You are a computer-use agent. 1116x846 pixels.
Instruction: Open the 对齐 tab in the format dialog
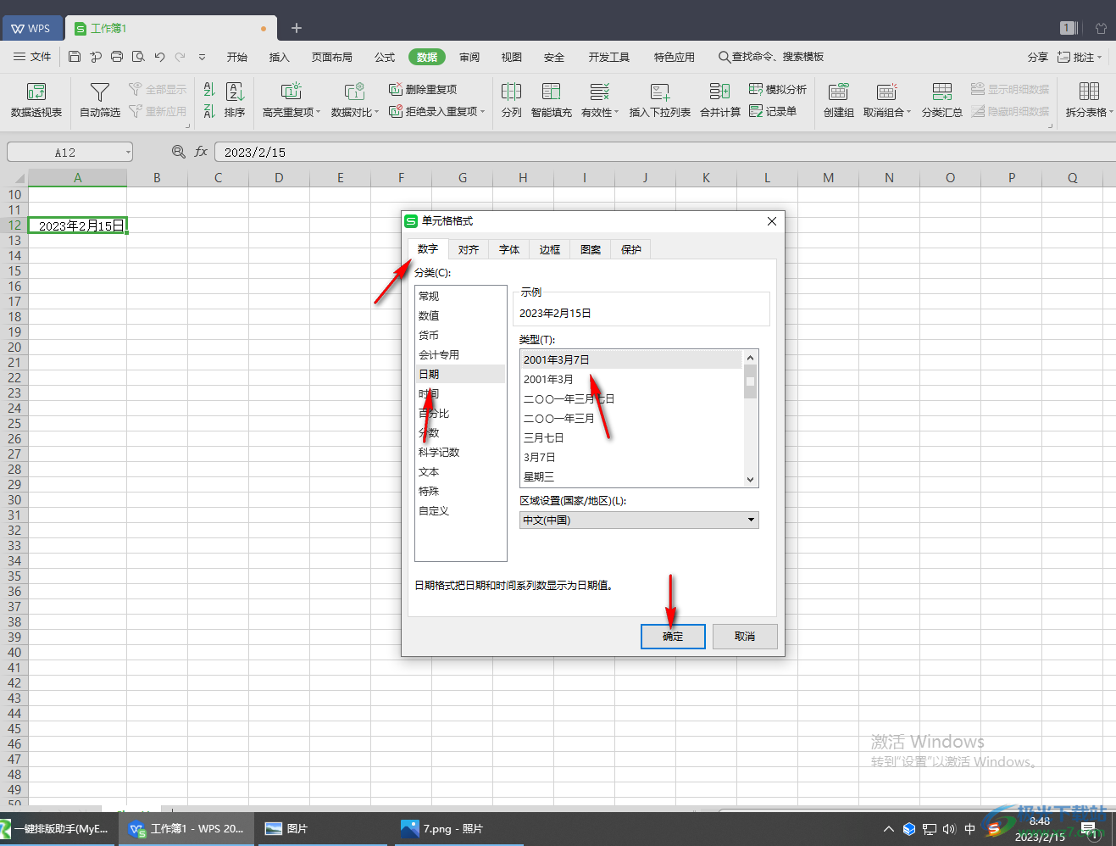[469, 249]
